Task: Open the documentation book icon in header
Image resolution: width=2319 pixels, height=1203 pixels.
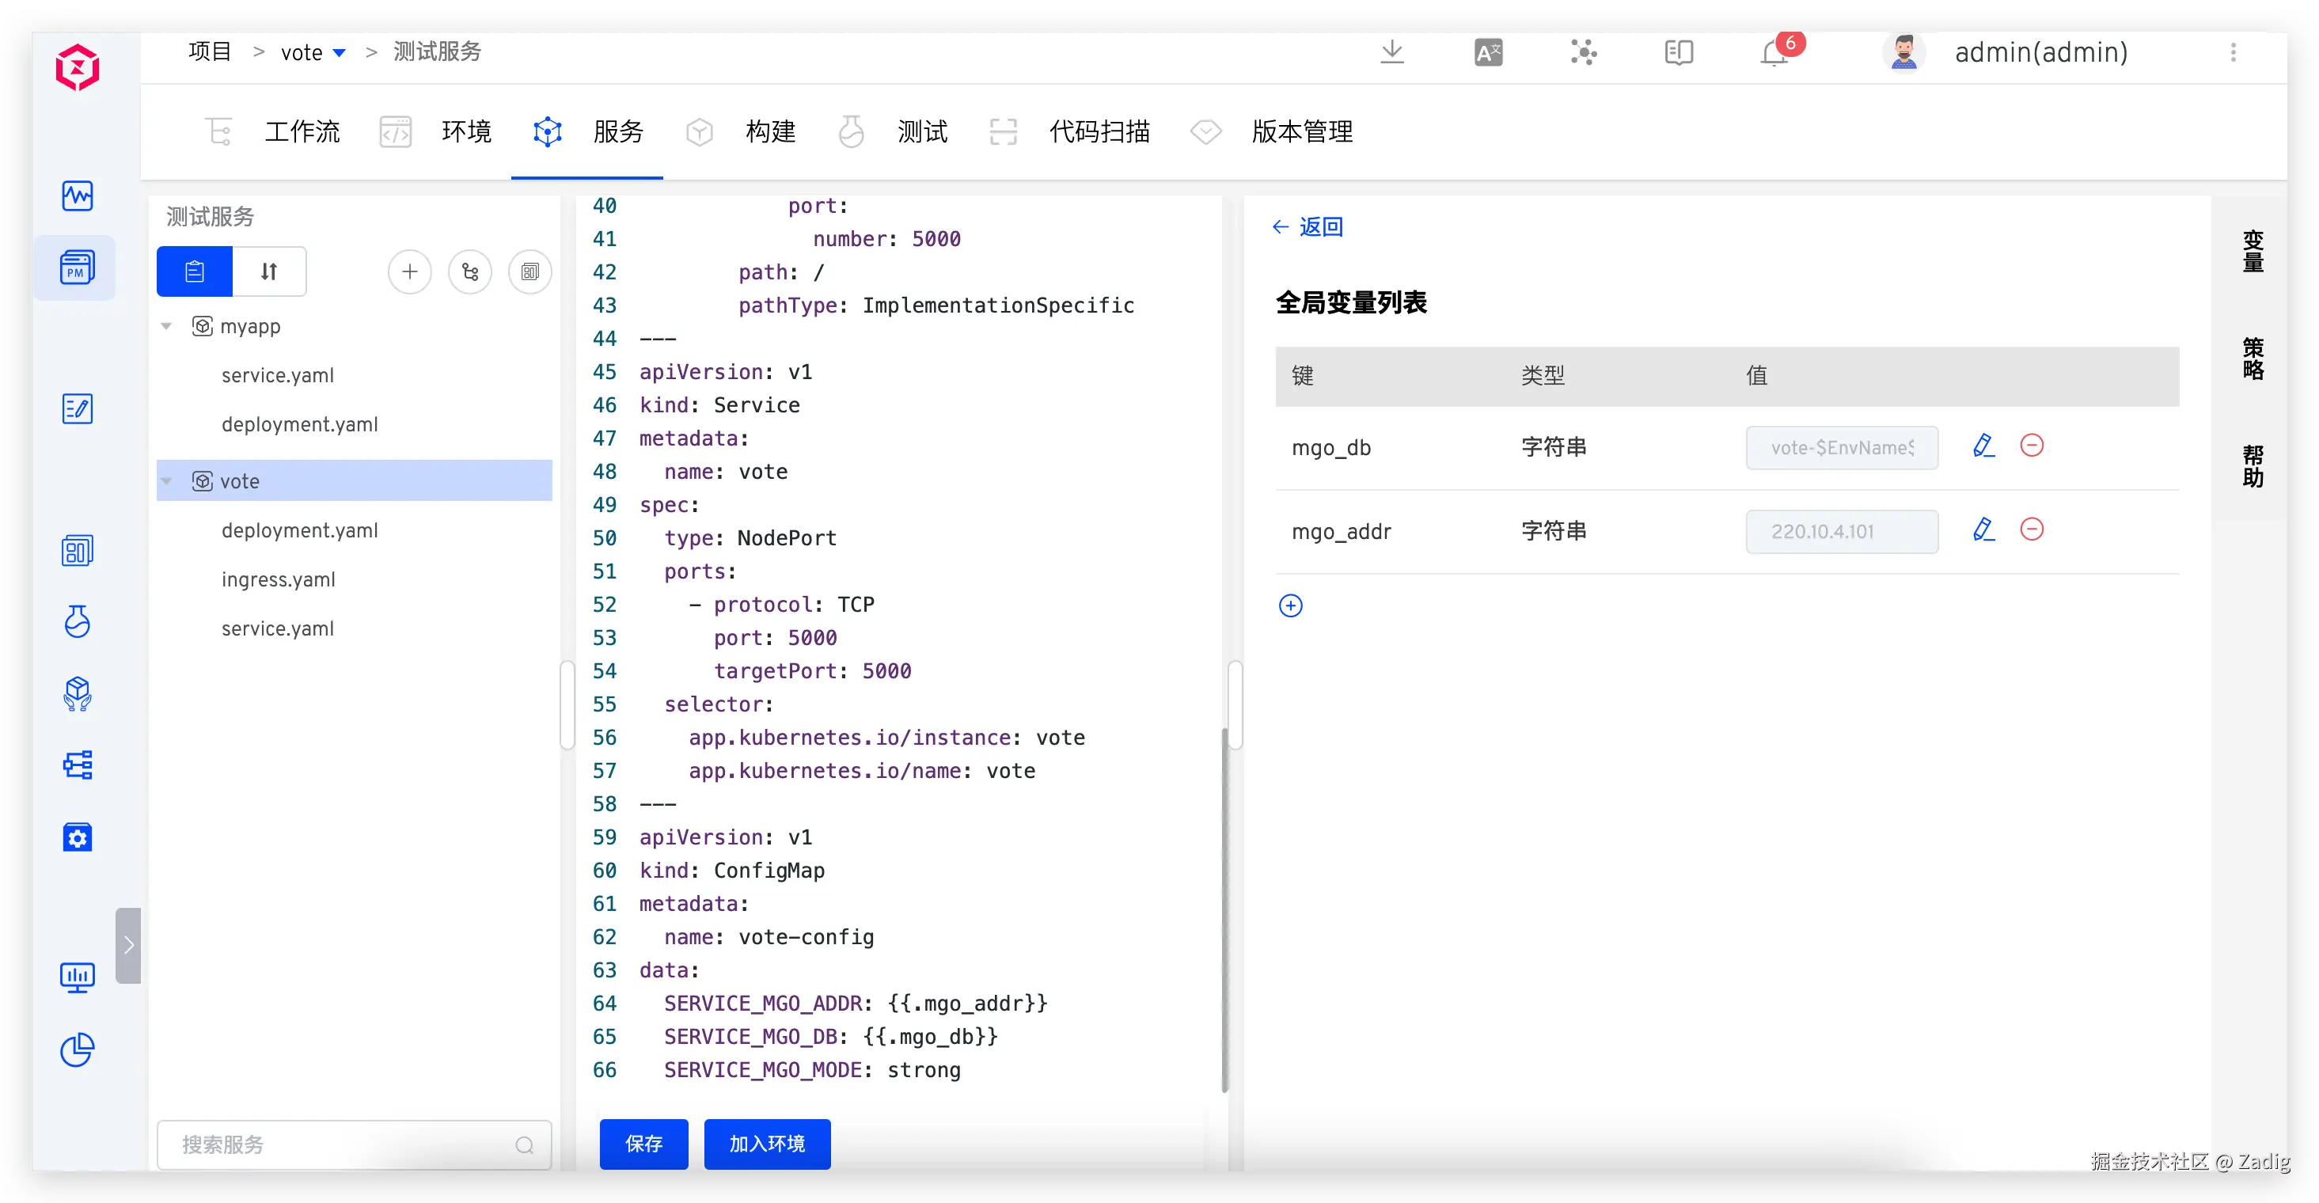Action: [x=1678, y=52]
